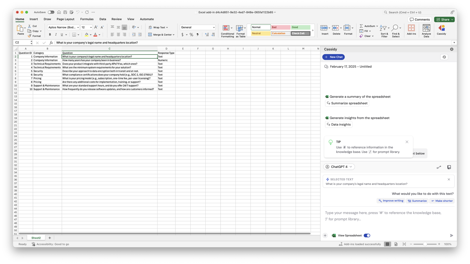Open the ChatGPT 4 model selector

pyautogui.click(x=339, y=167)
